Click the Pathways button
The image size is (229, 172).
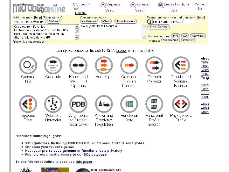(x=198, y=36)
